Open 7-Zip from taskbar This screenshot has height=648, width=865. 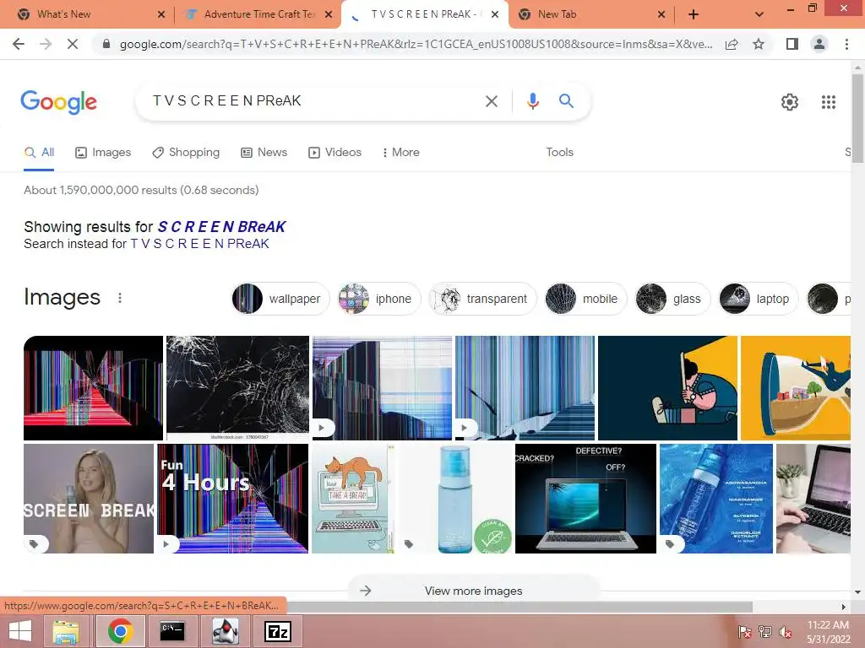tap(278, 631)
